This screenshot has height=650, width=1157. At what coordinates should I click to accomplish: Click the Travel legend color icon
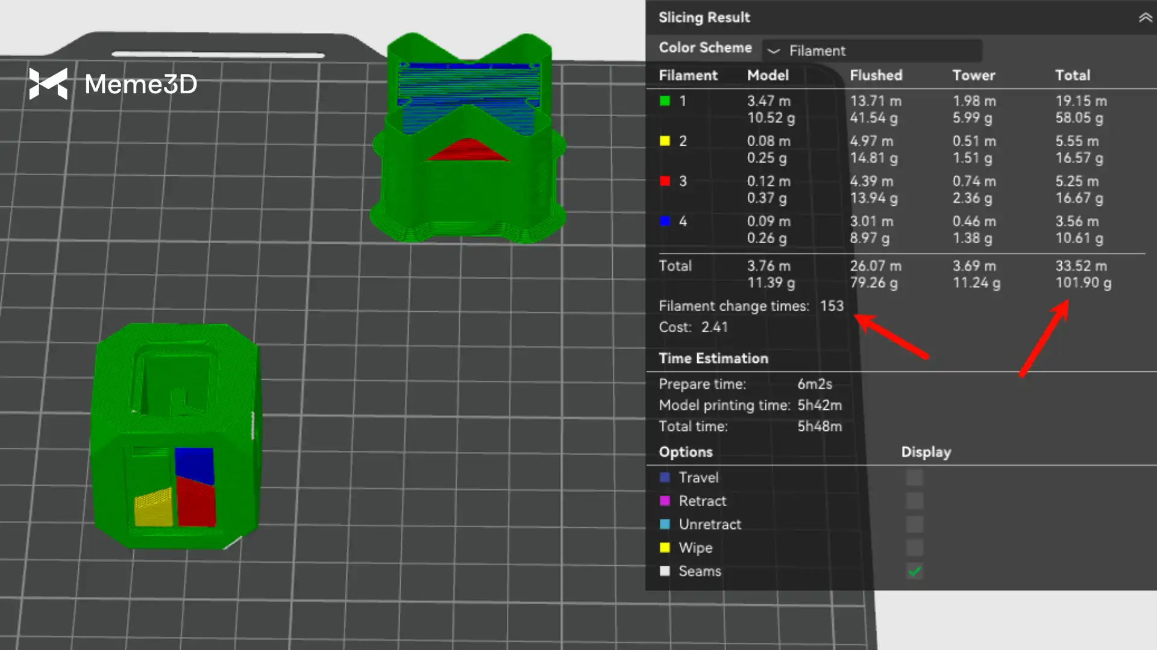(665, 478)
